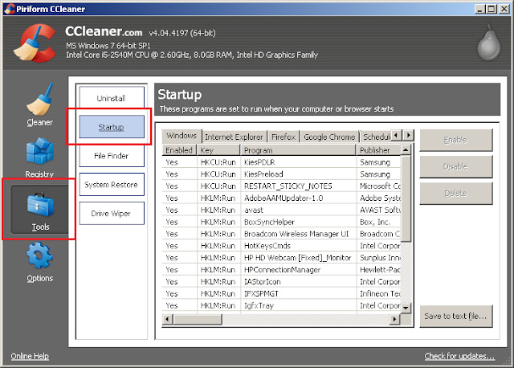Image resolution: width=514 pixels, height=368 pixels.
Task: Open the Uninstall tool
Action: [112, 98]
